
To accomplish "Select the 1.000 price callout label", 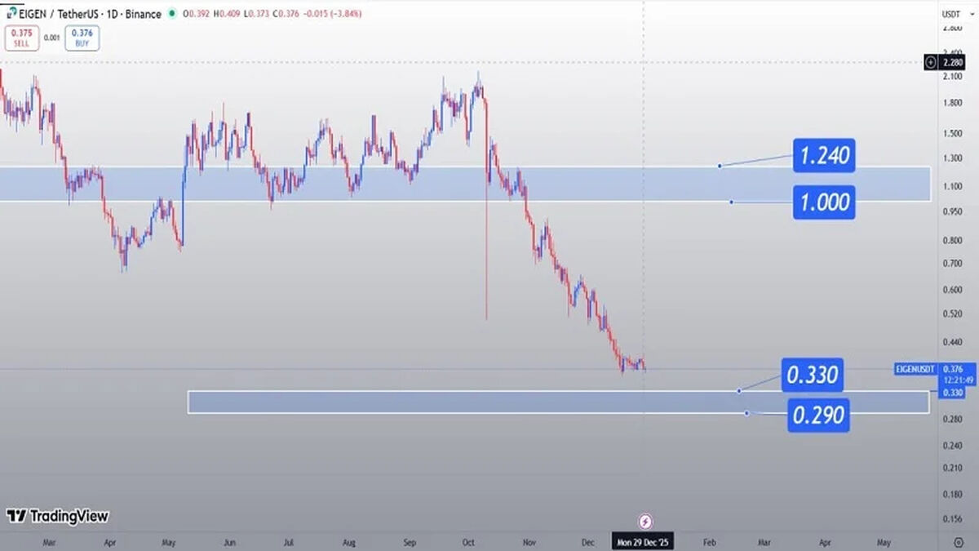I will click(824, 202).
